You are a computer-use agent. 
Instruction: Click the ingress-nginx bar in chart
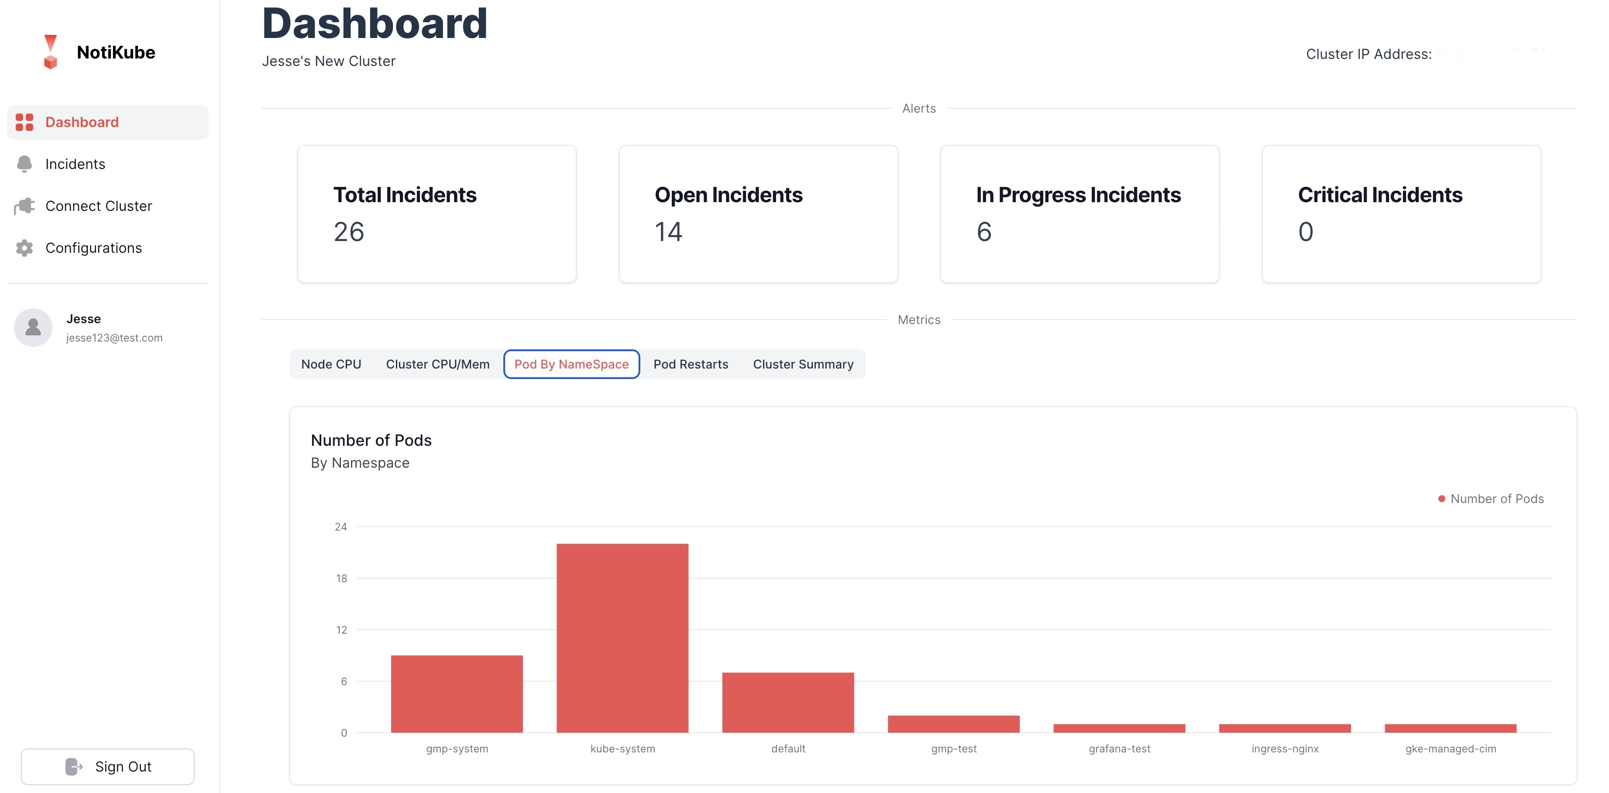[1285, 728]
